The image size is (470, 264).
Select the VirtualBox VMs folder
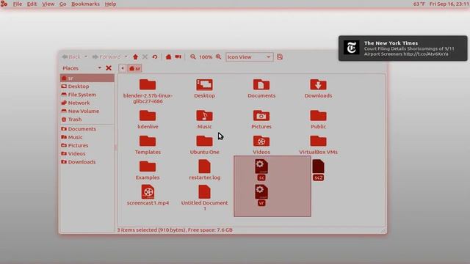click(318, 145)
